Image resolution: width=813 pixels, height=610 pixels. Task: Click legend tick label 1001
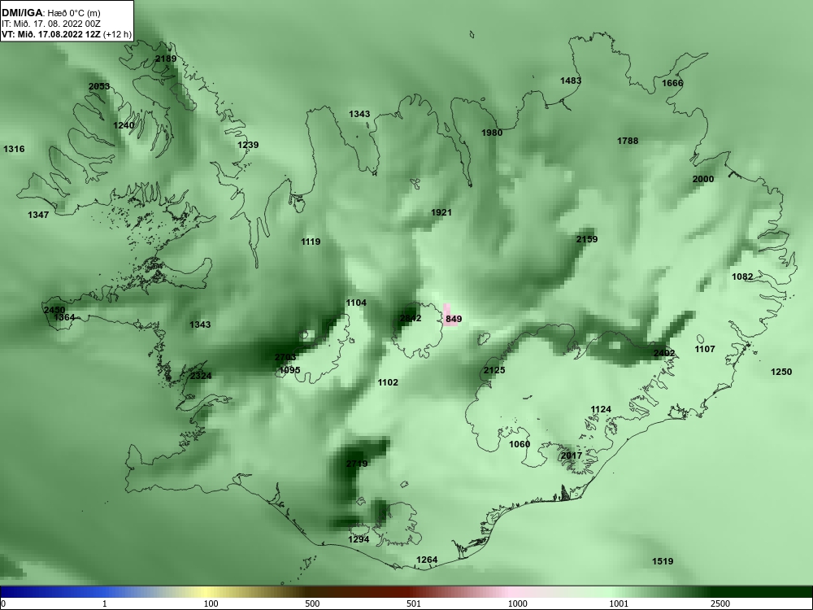click(619, 603)
